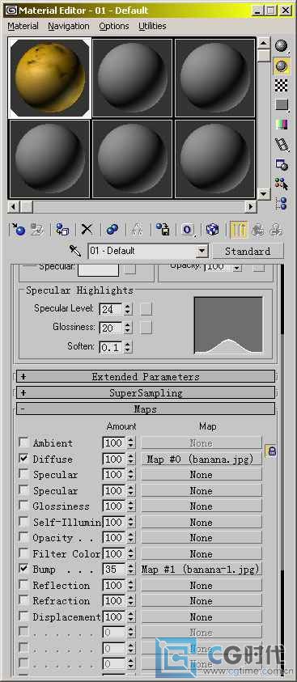Screen dimensions: 297x682
Task: Click the Bump amount field showing 35
Action: (x=114, y=570)
